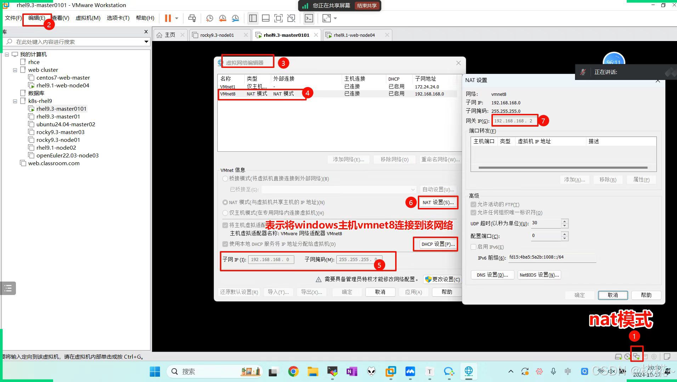Image resolution: width=677 pixels, height=382 pixels.
Task: Revert to the previous snapshot icon
Action: pyautogui.click(x=222, y=18)
